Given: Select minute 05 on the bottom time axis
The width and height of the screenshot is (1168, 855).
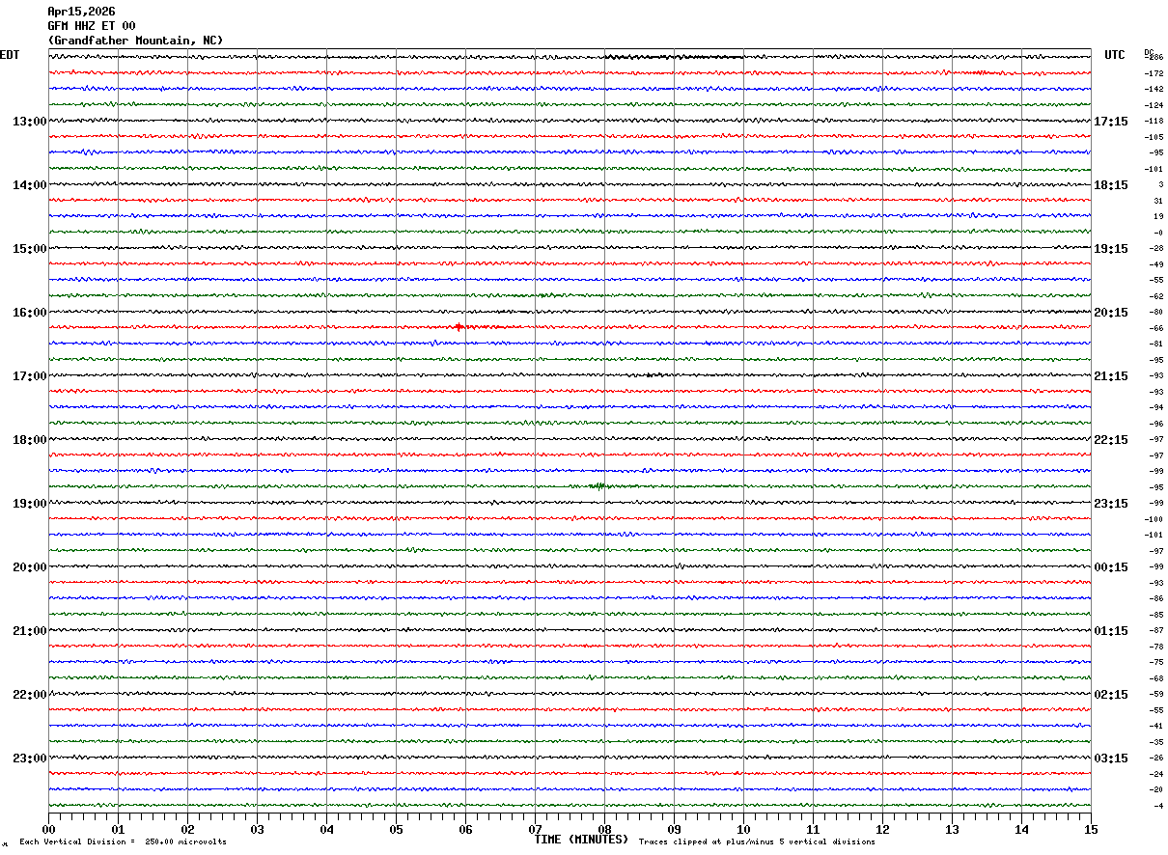Looking at the screenshot, I should click(396, 830).
